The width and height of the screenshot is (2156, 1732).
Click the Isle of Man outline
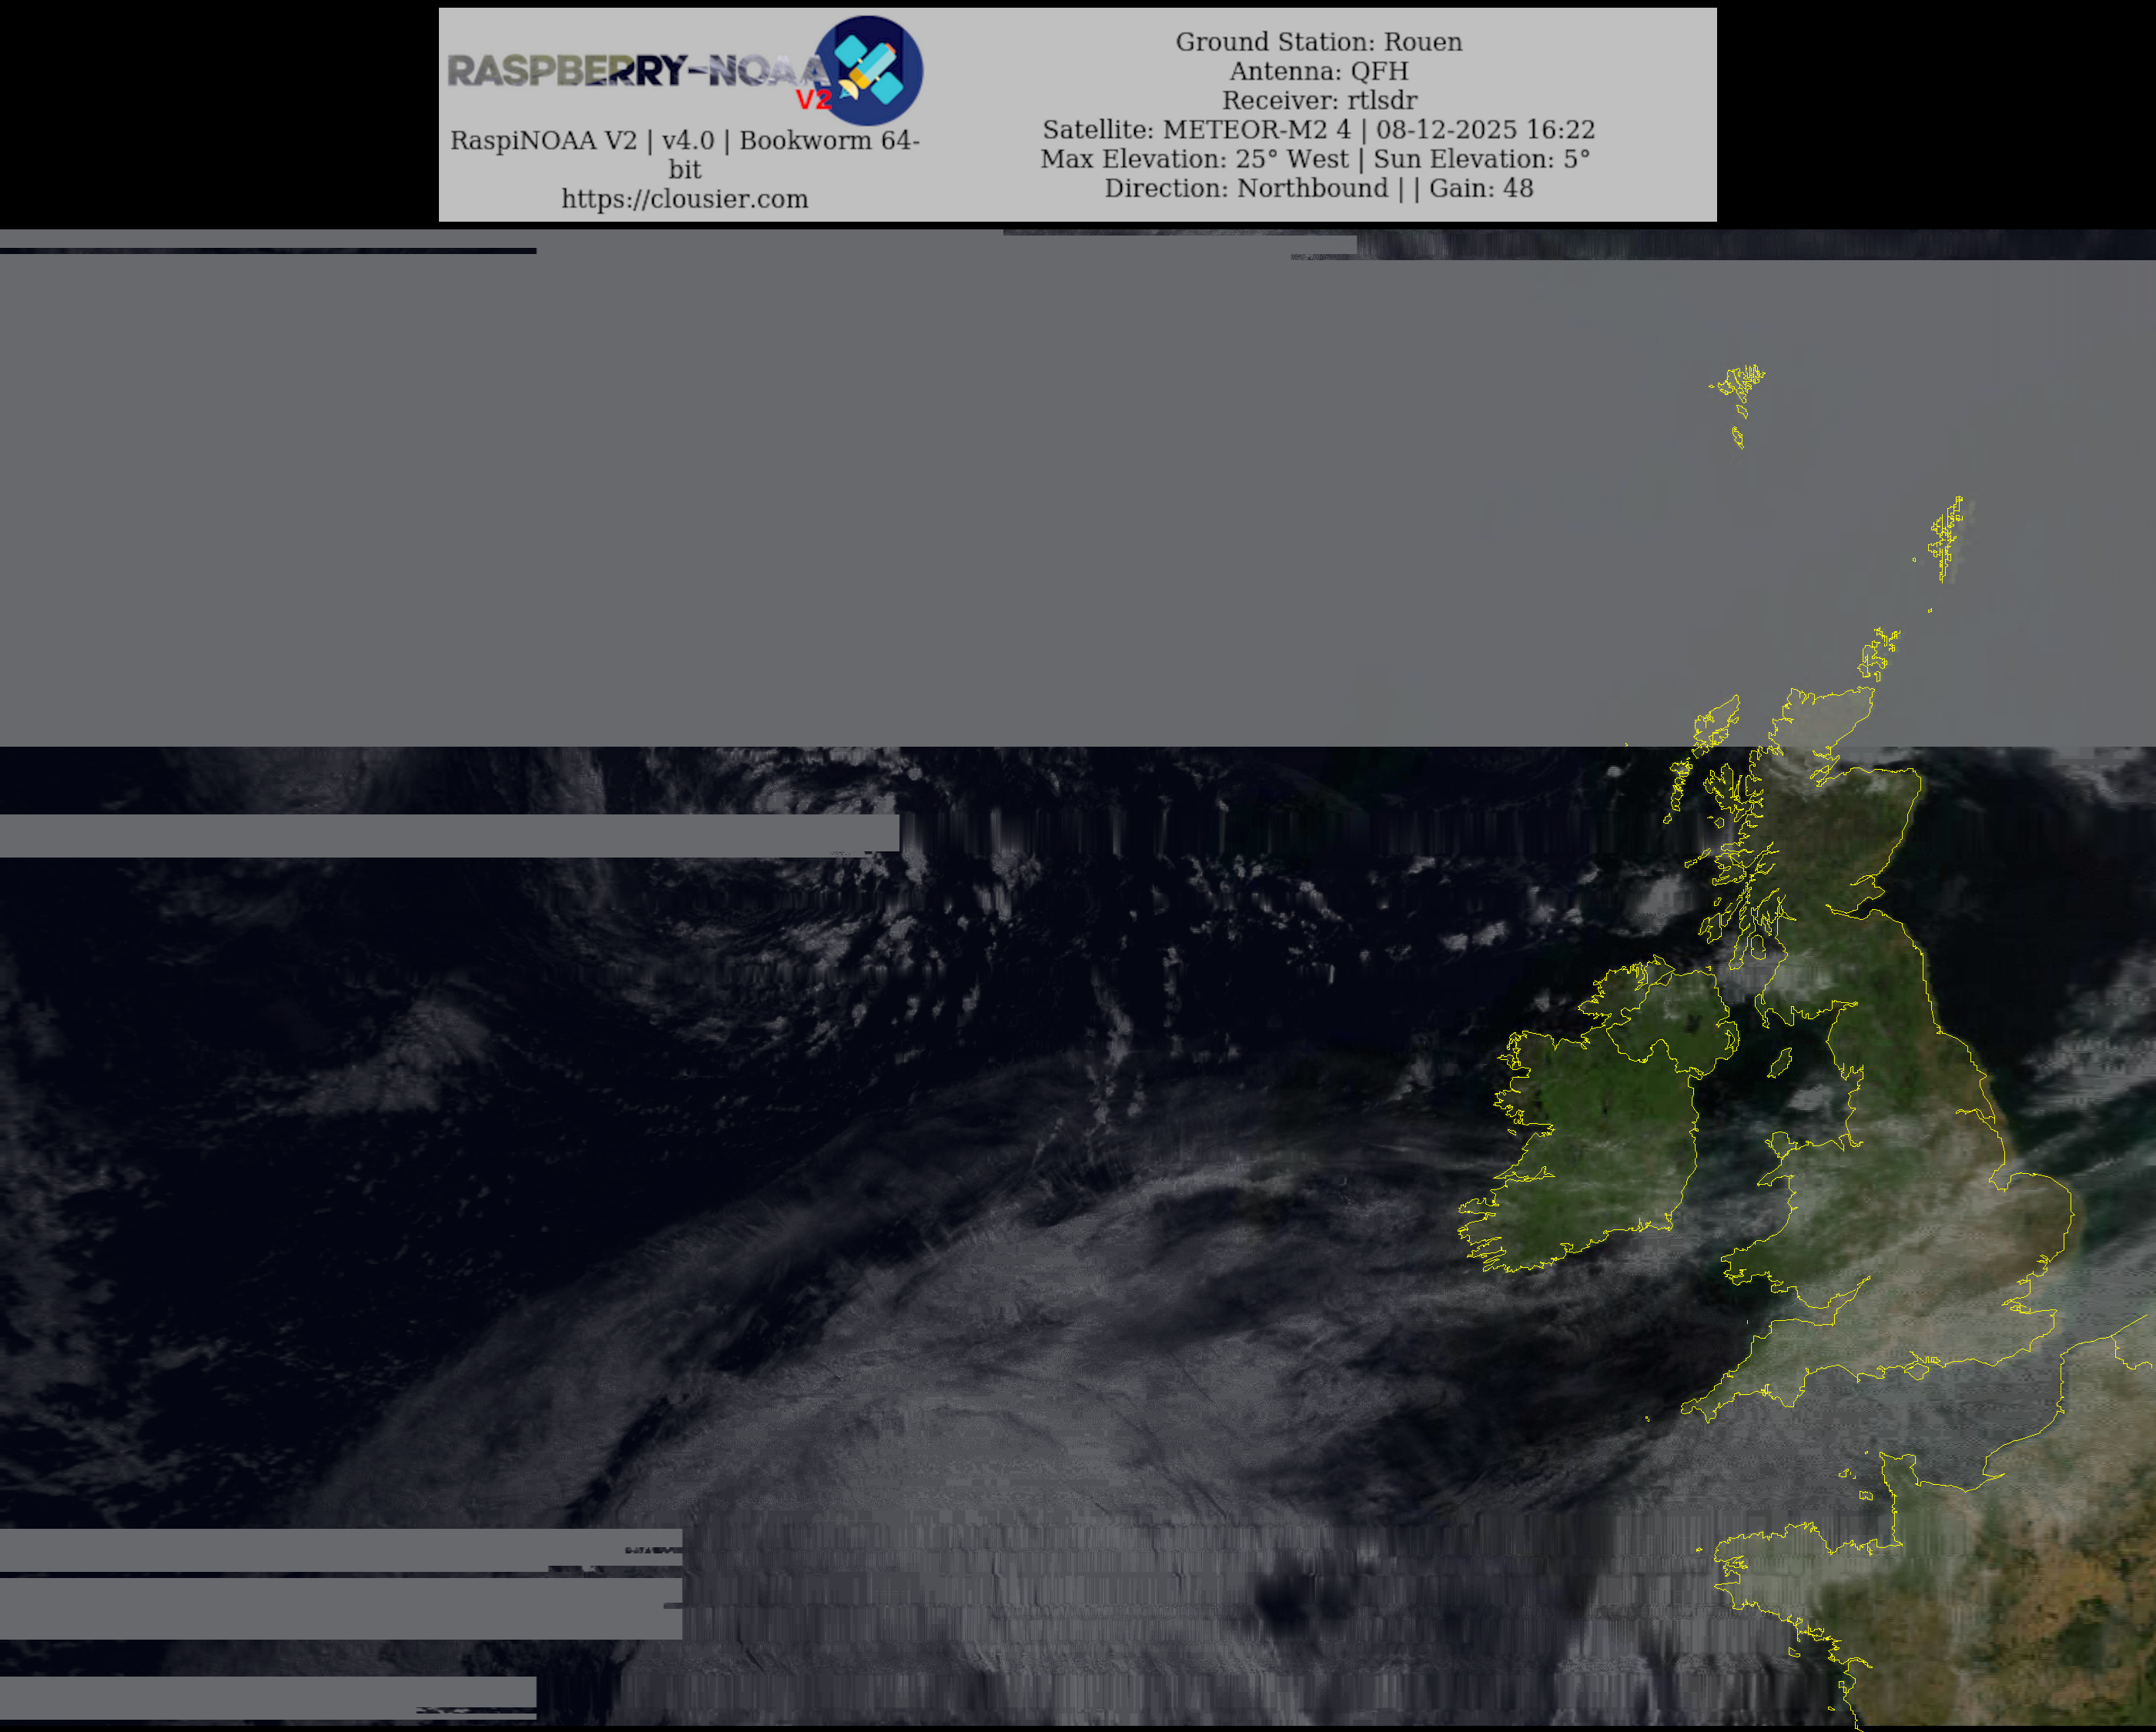click(x=1780, y=1061)
